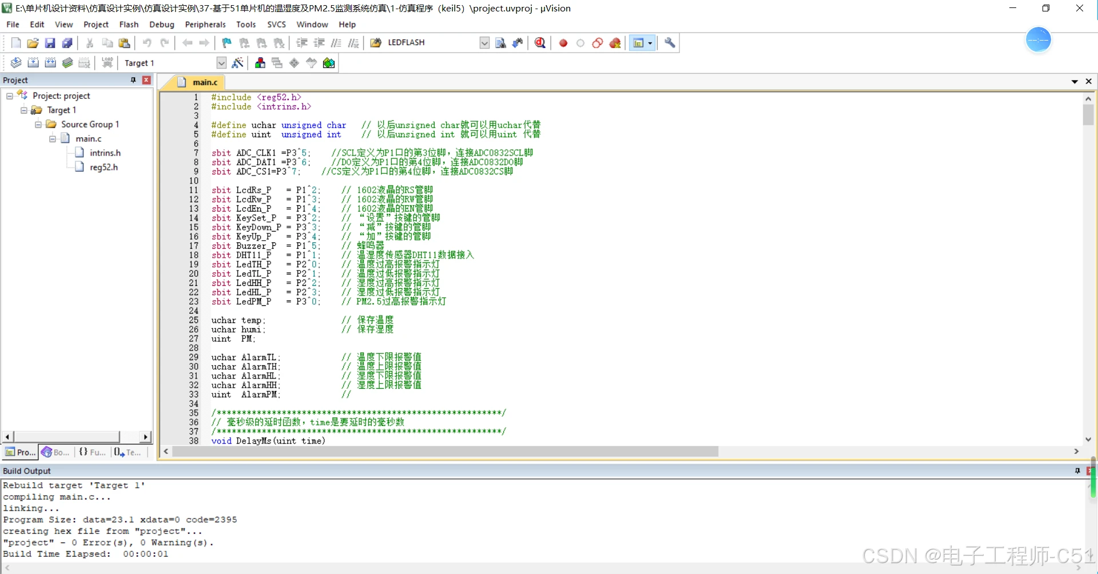This screenshot has height=574, width=1098.
Task: Select intrins.h in the project tree
Action: tap(105, 153)
